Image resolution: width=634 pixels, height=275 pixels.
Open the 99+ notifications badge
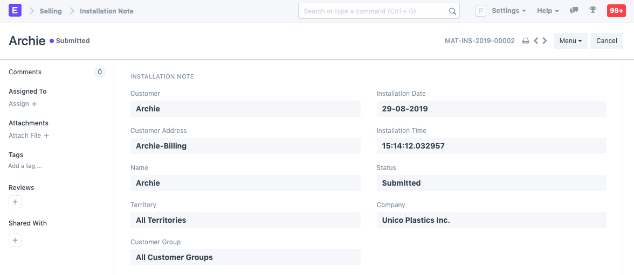[616, 11]
